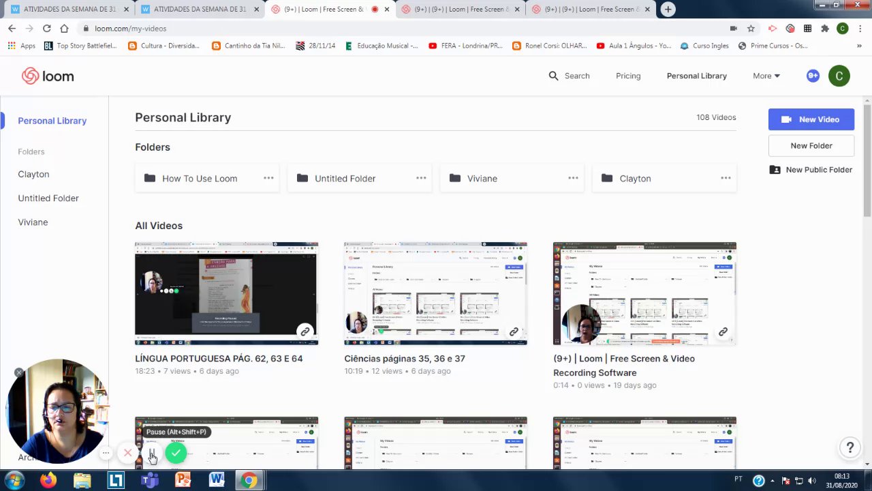The height and width of the screenshot is (491, 872).
Task: Open the help question mark button
Action: click(850, 447)
